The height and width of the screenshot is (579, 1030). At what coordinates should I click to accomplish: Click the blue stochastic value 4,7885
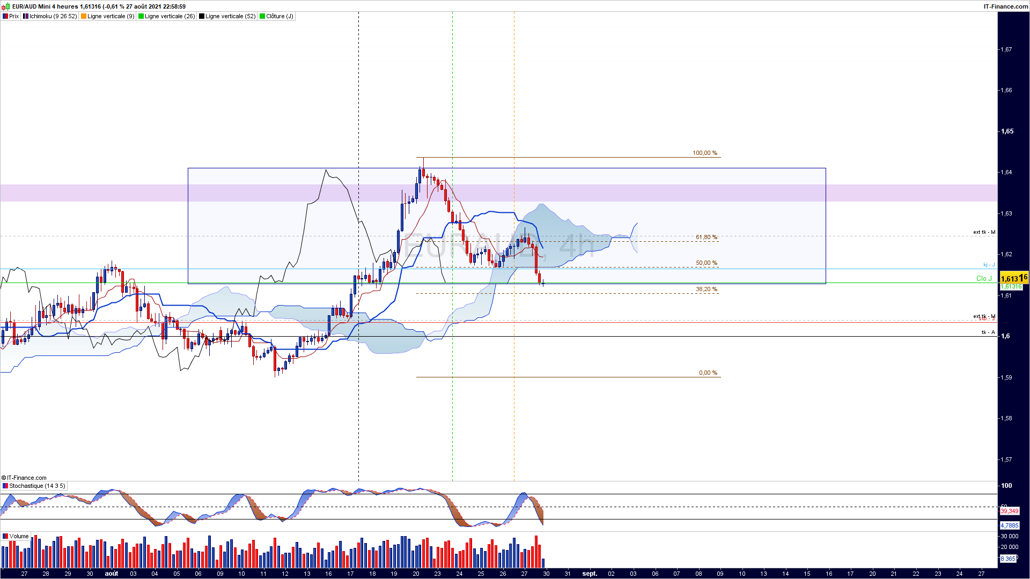coord(1010,525)
